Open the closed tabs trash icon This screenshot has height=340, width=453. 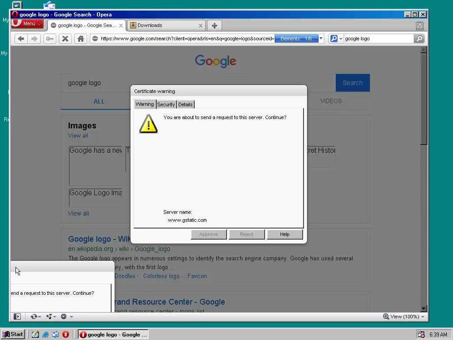(420, 26)
